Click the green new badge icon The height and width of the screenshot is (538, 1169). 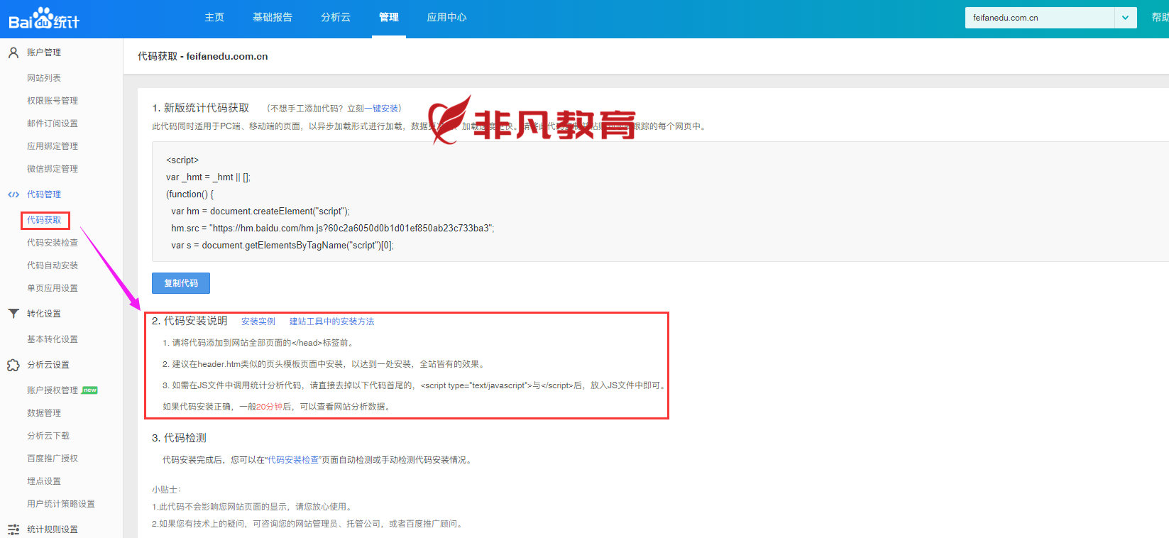[89, 390]
